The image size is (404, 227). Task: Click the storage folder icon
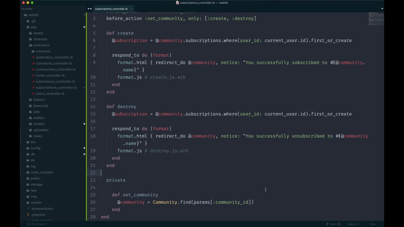click(28, 184)
